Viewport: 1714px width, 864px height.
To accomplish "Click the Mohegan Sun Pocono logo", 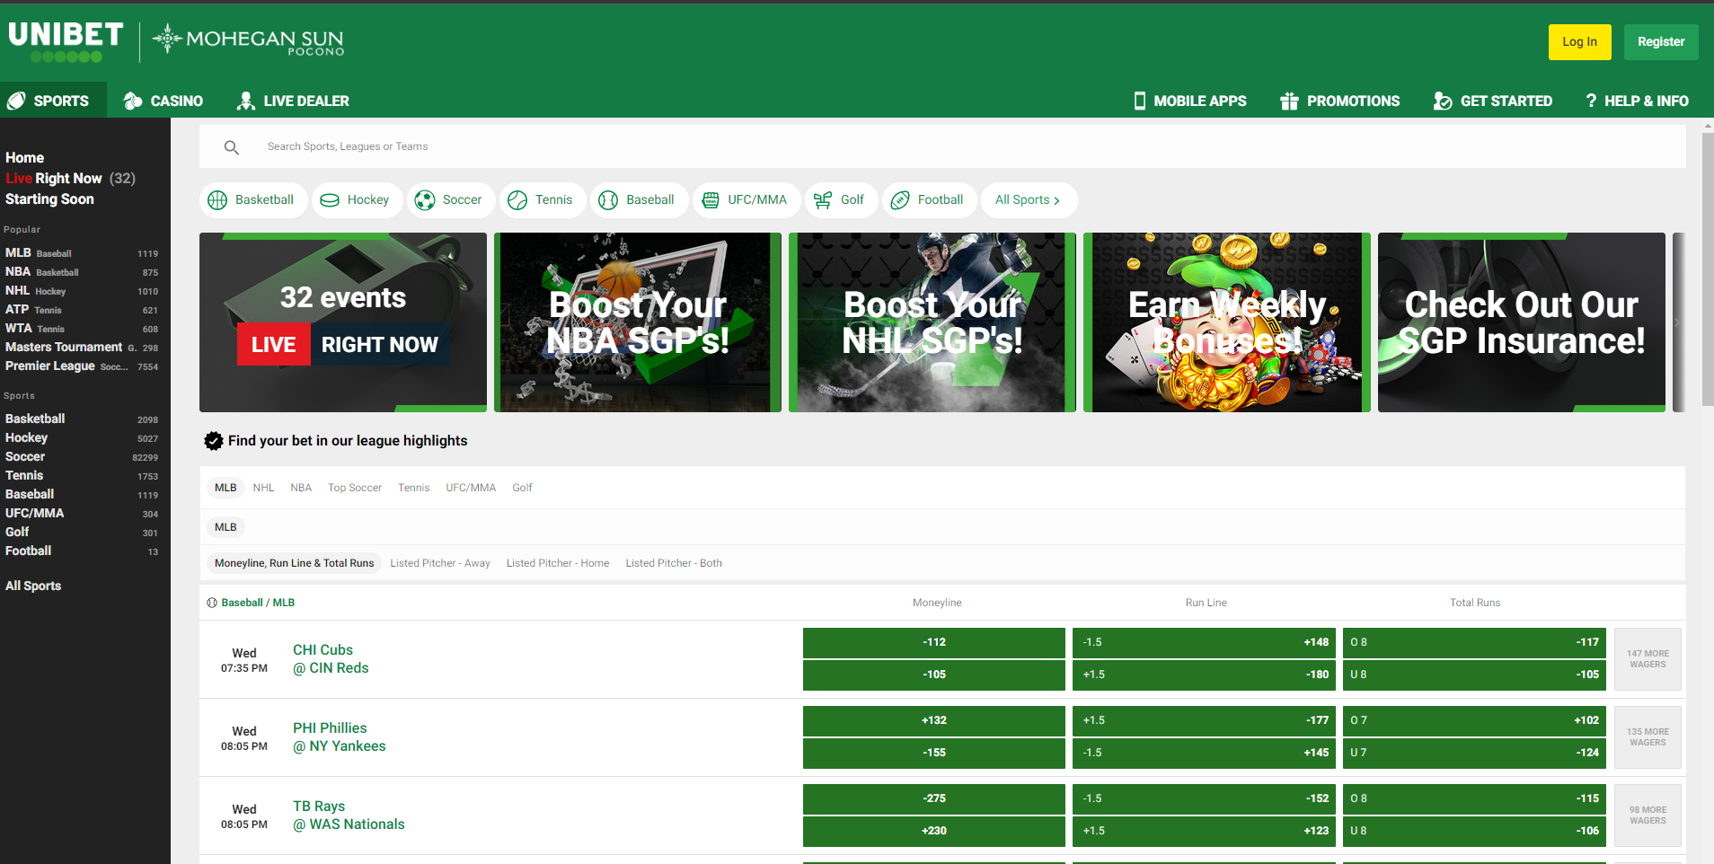I will (249, 40).
